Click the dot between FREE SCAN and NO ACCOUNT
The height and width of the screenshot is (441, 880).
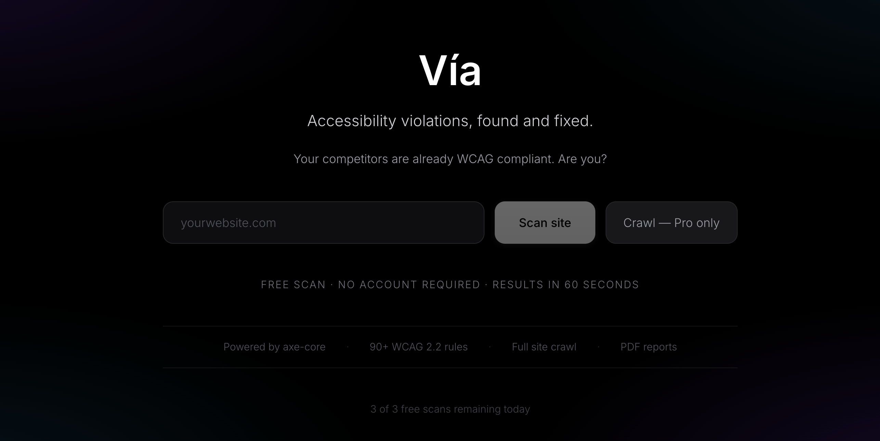(332, 285)
